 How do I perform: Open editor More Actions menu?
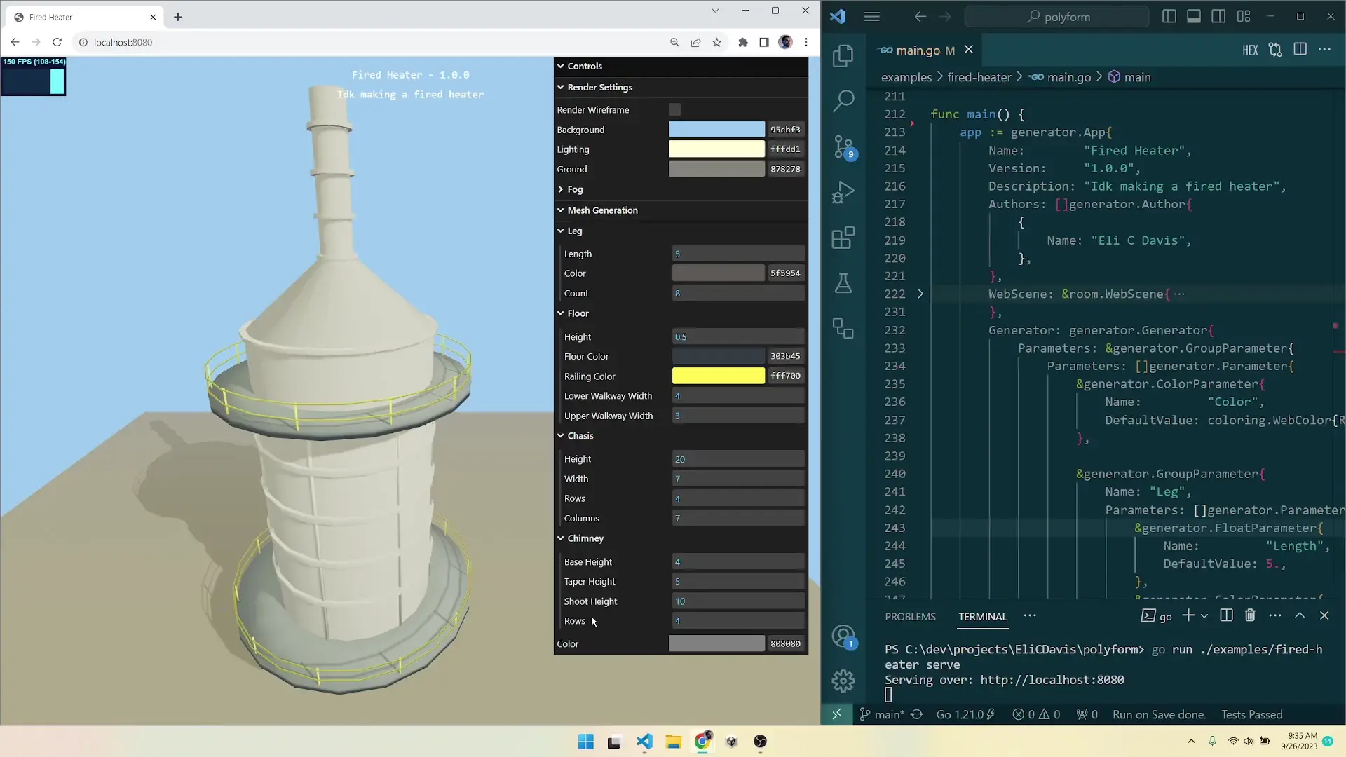1324,50
